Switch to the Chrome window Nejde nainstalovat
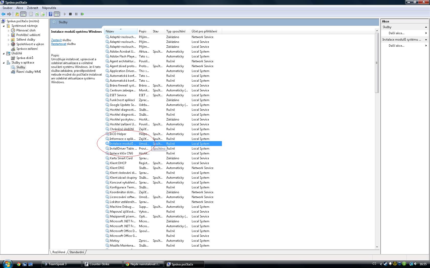 143,264
